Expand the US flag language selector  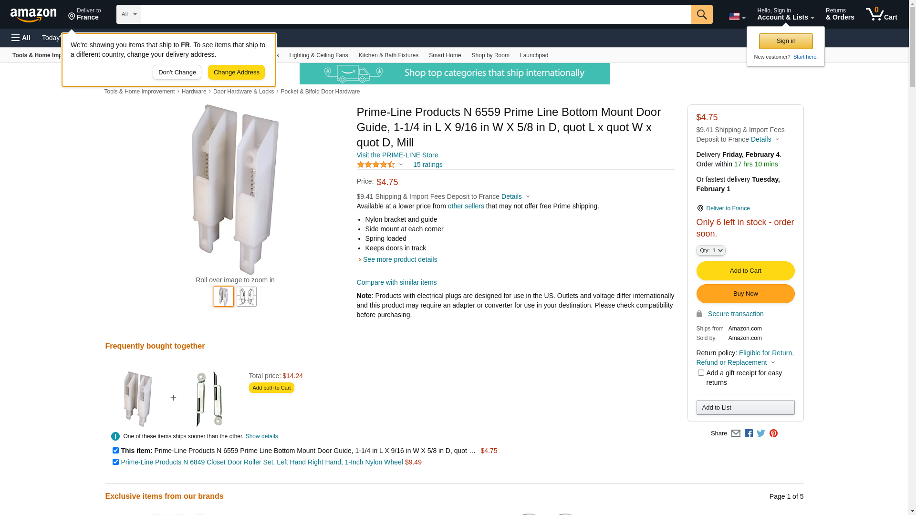point(737,17)
